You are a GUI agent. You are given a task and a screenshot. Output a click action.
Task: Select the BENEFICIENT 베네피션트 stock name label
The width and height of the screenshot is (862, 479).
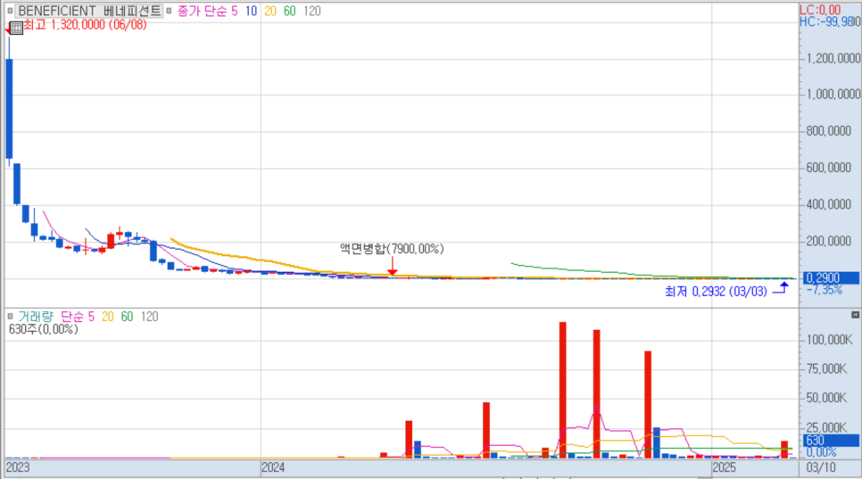click(89, 11)
